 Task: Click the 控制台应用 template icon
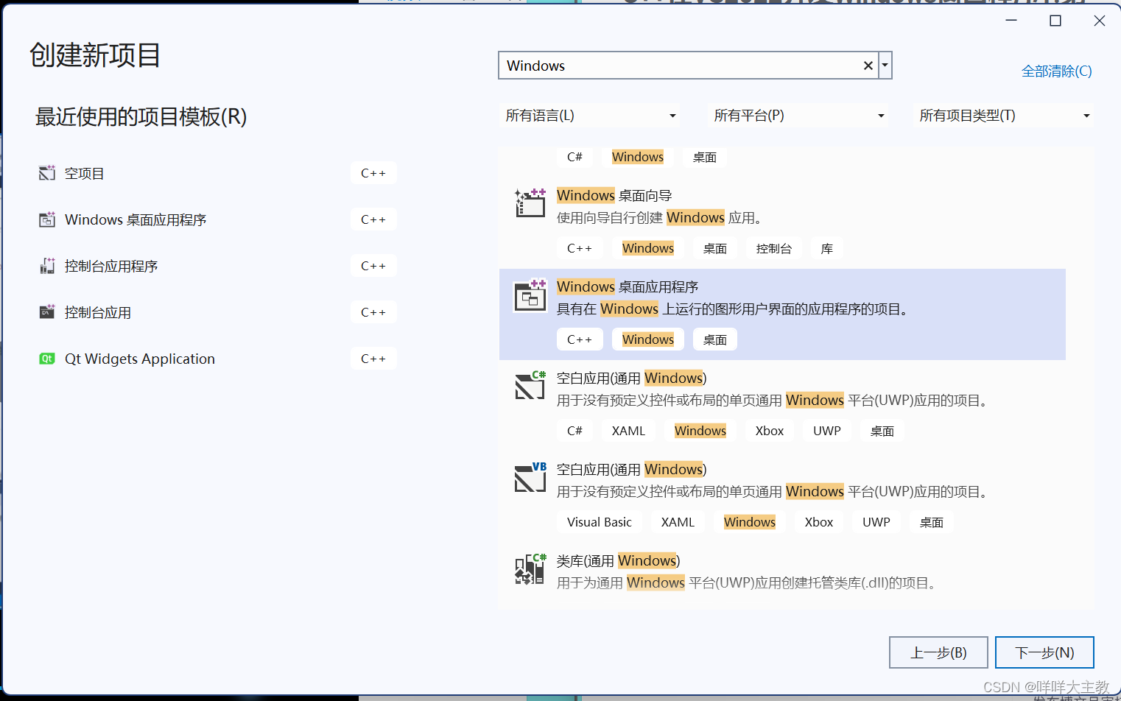pos(47,312)
